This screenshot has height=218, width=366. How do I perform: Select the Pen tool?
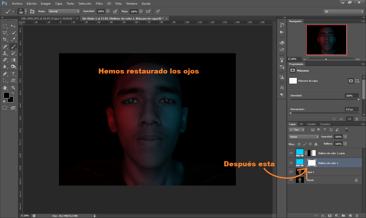[5, 74]
